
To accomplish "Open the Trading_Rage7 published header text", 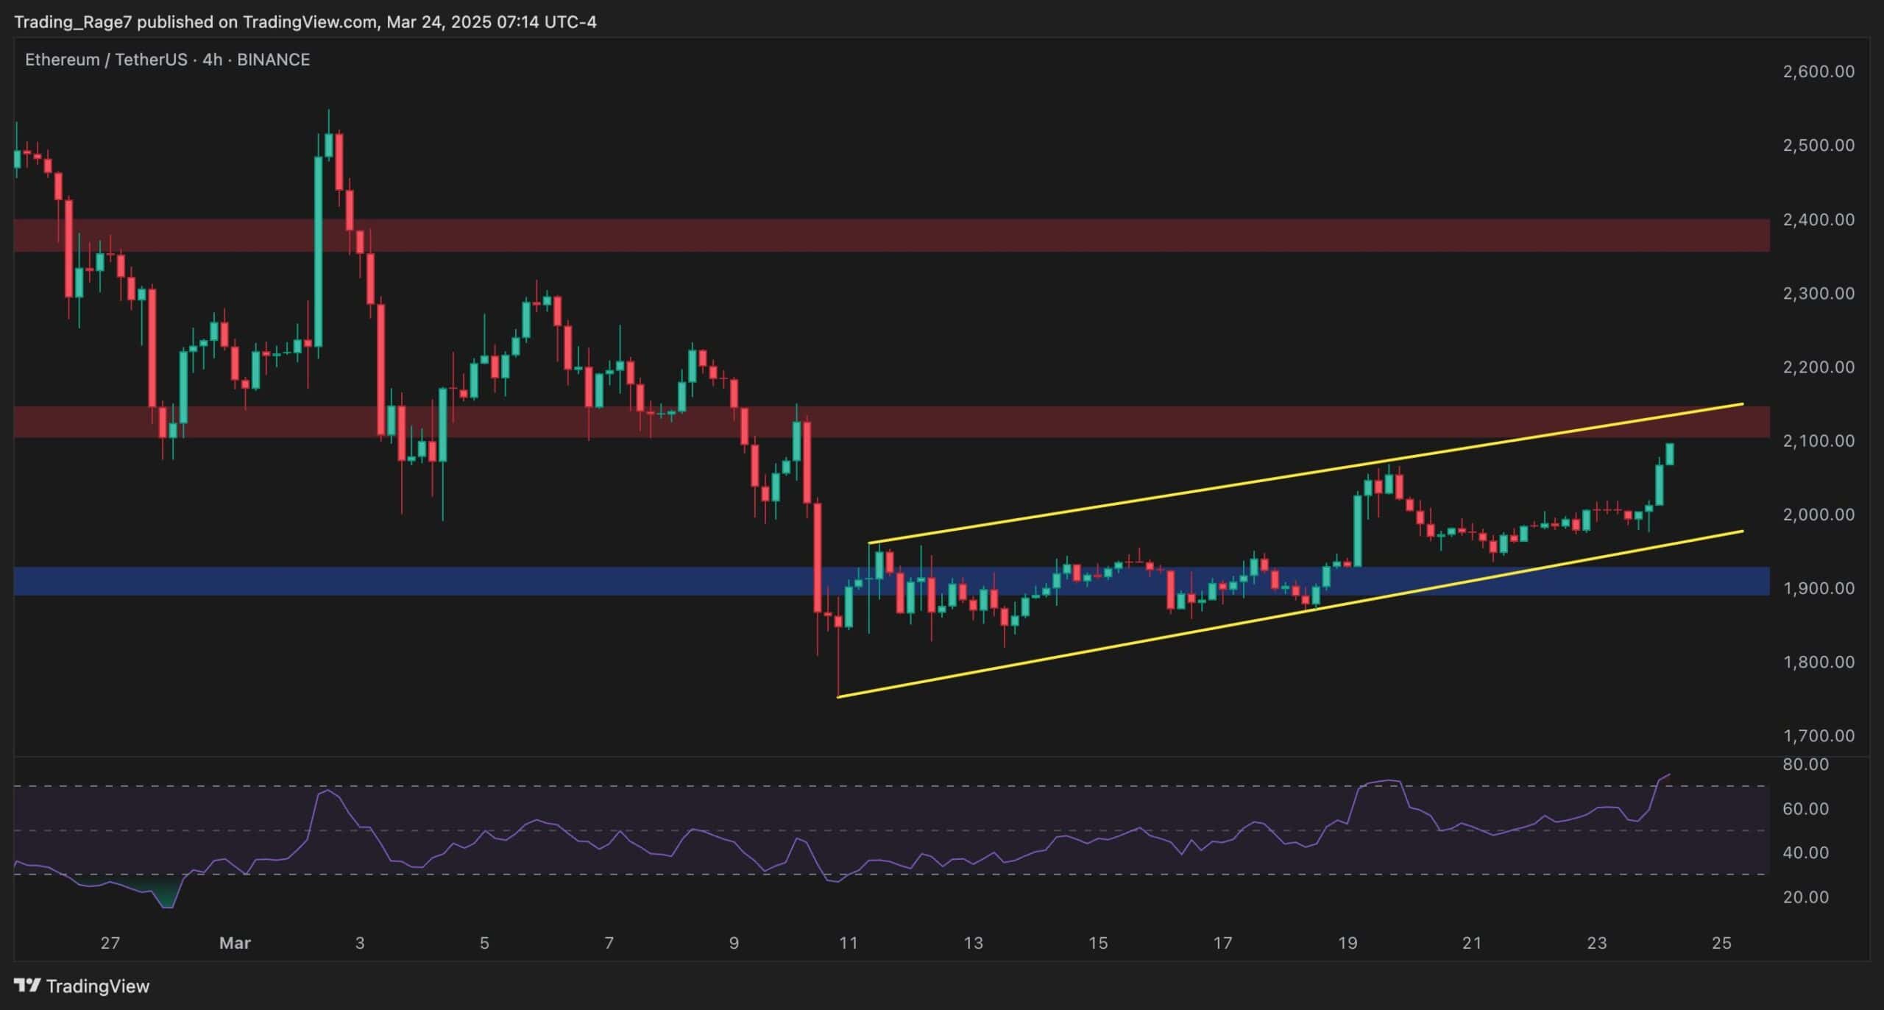I will pos(305,22).
